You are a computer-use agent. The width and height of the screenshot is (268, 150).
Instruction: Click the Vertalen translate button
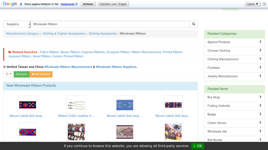pyautogui.click(x=88, y=4)
